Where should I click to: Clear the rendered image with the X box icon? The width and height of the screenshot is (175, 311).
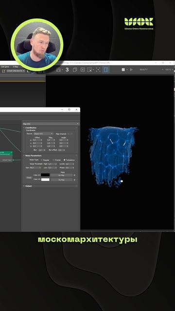point(83,69)
